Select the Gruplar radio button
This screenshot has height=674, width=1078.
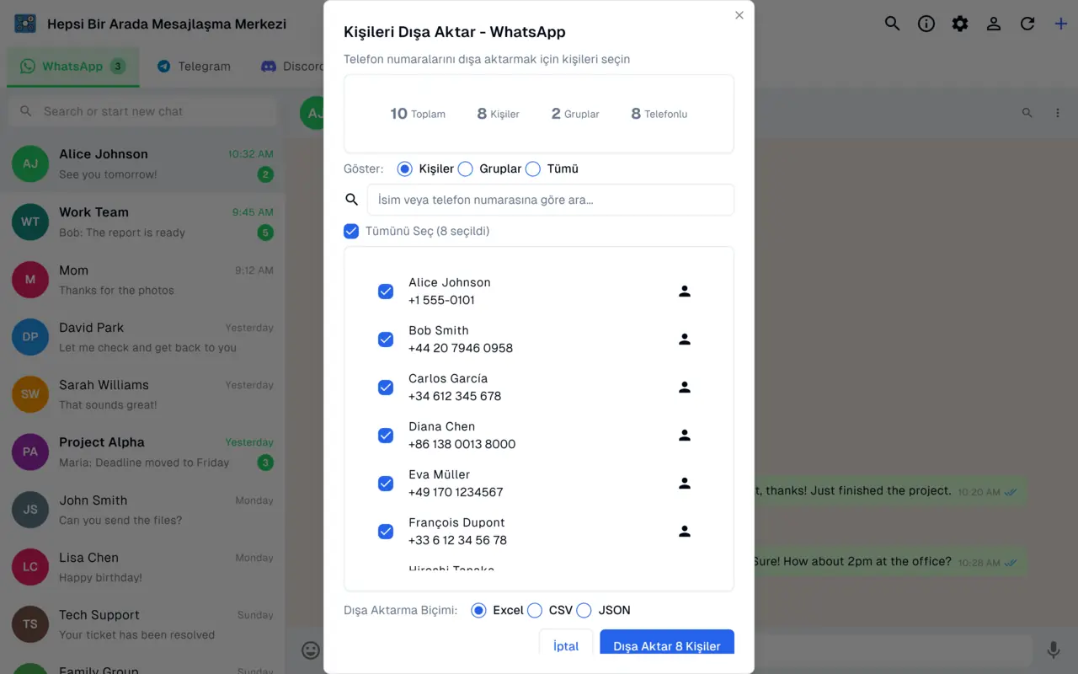[x=465, y=168]
